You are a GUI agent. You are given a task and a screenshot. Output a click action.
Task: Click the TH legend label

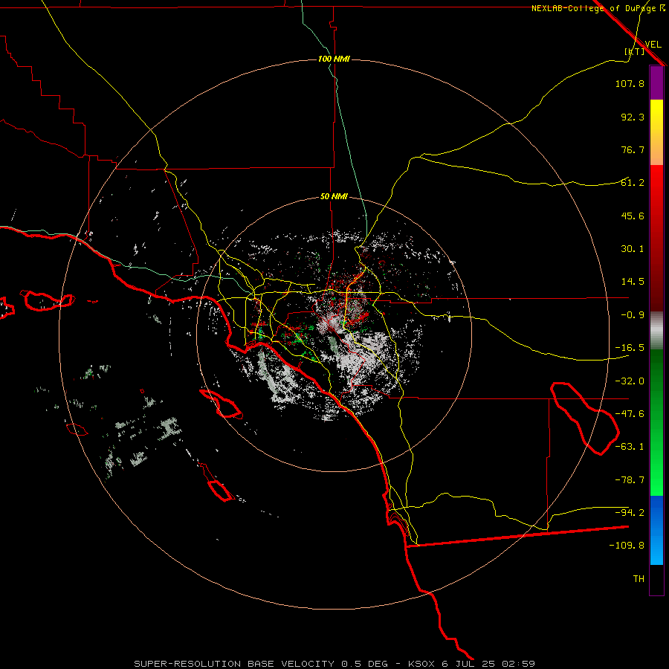(639, 579)
